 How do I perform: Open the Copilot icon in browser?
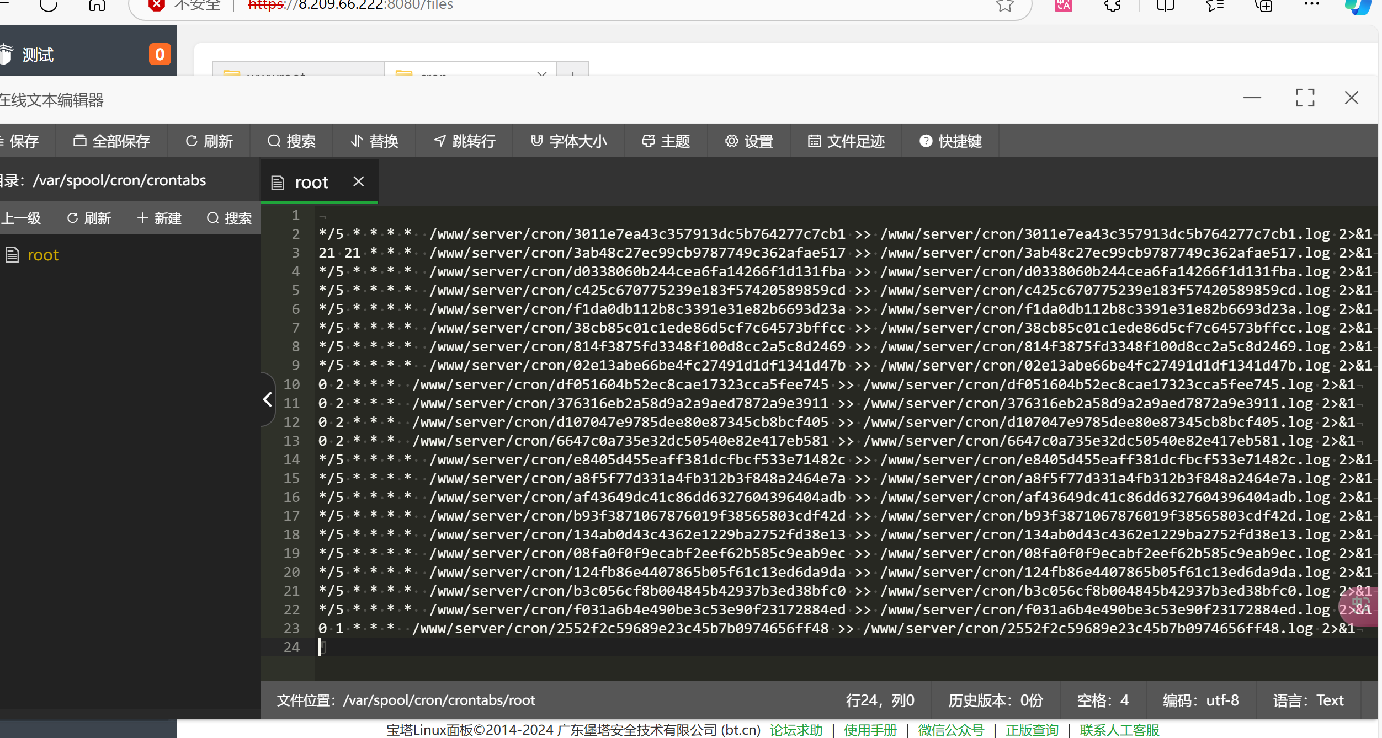coord(1359,6)
